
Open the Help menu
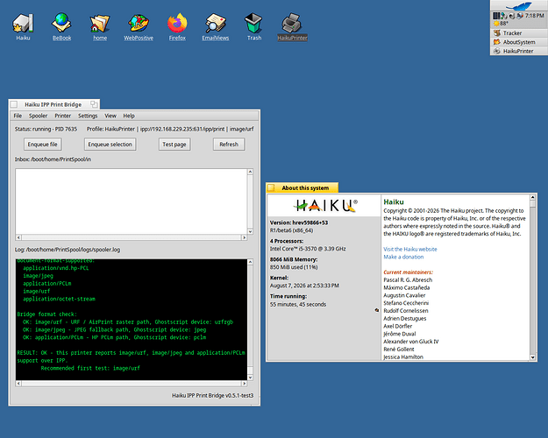(x=129, y=116)
